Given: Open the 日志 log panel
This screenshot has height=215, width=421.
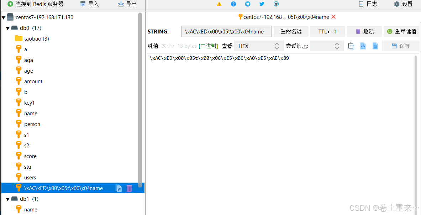Looking at the screenshot, I should (368, 4).
